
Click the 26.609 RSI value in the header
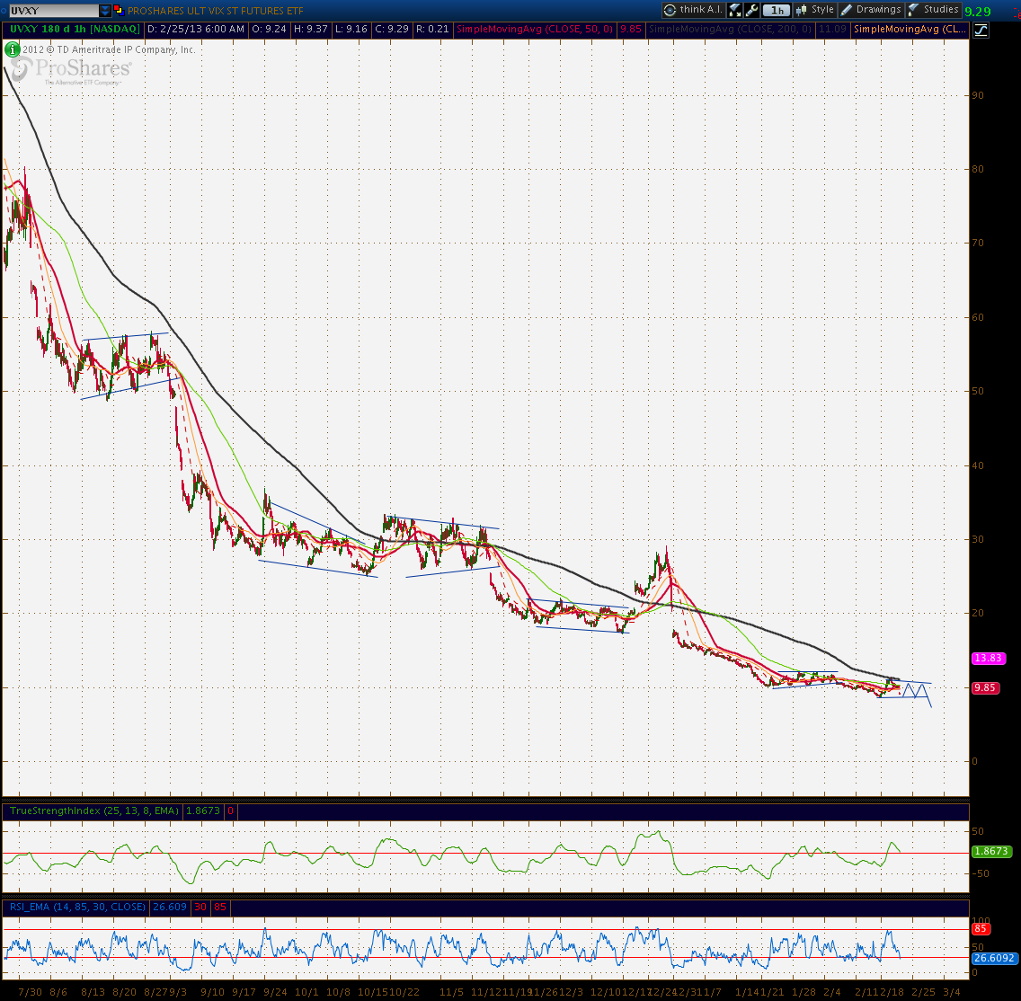pos(169,908)
